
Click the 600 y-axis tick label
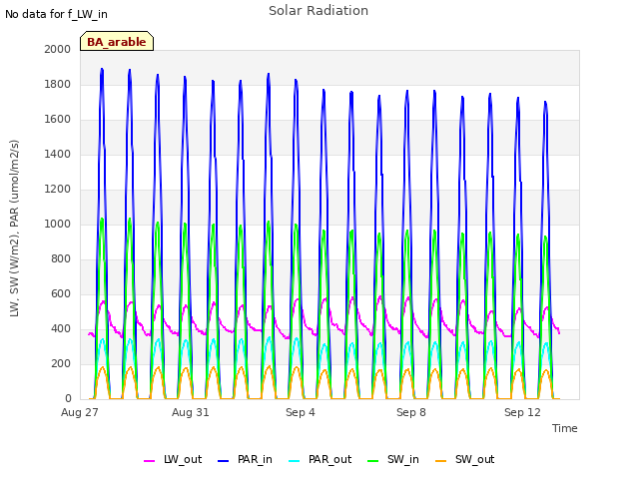click(x=61, y=294)
